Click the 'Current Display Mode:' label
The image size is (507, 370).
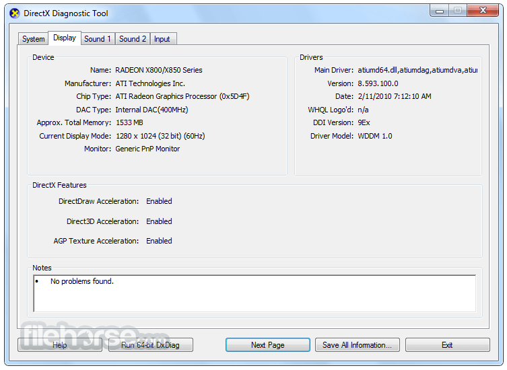75,136
